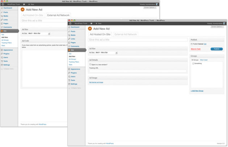This screenshot has width=228, height=147.
Task: Open Ad Groups submenu in back window
Action: [5, 40]
